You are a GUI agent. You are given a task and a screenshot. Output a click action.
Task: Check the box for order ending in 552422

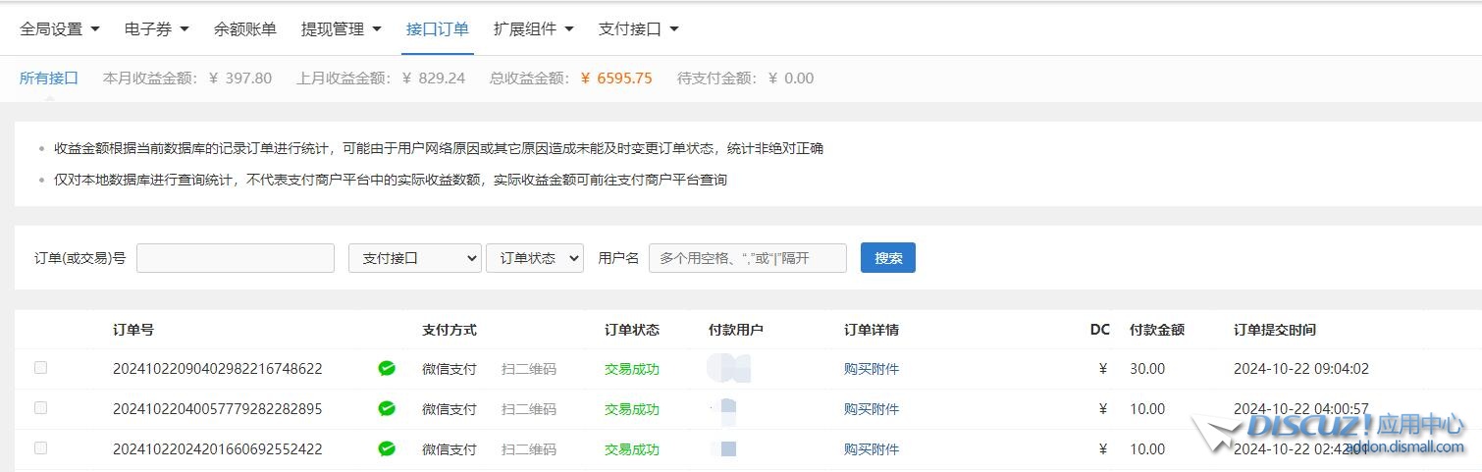point(40,447)
